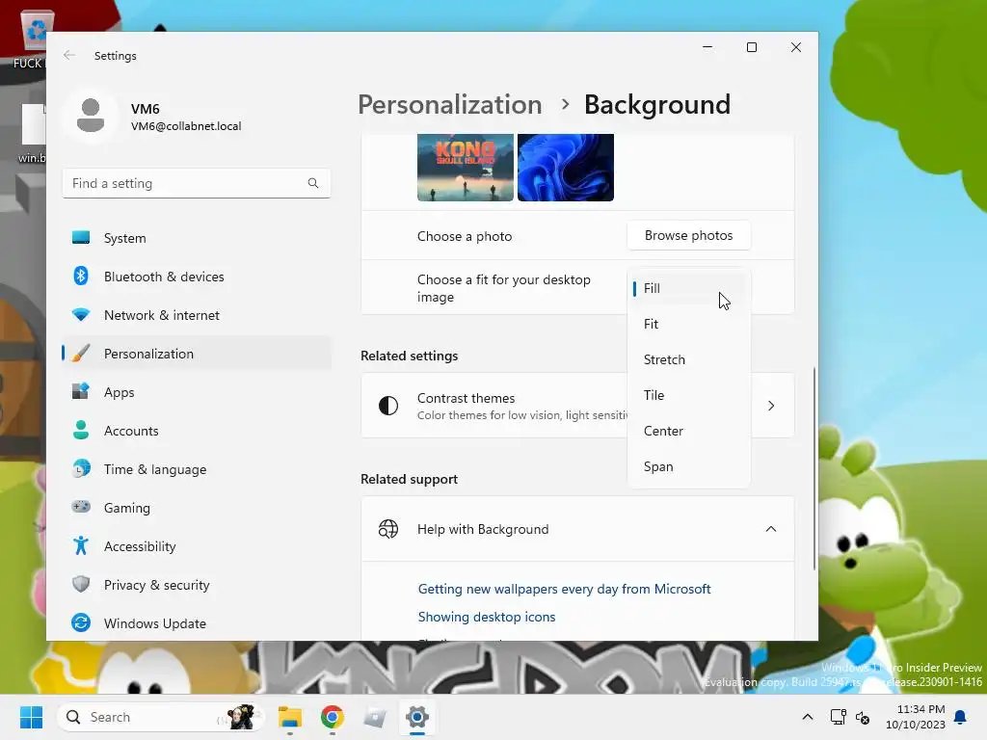This screenshot has width=987, height=740.
Task: Launch File Explorer from taskbar
Action: pyautogui.click(x=290, y=717)
